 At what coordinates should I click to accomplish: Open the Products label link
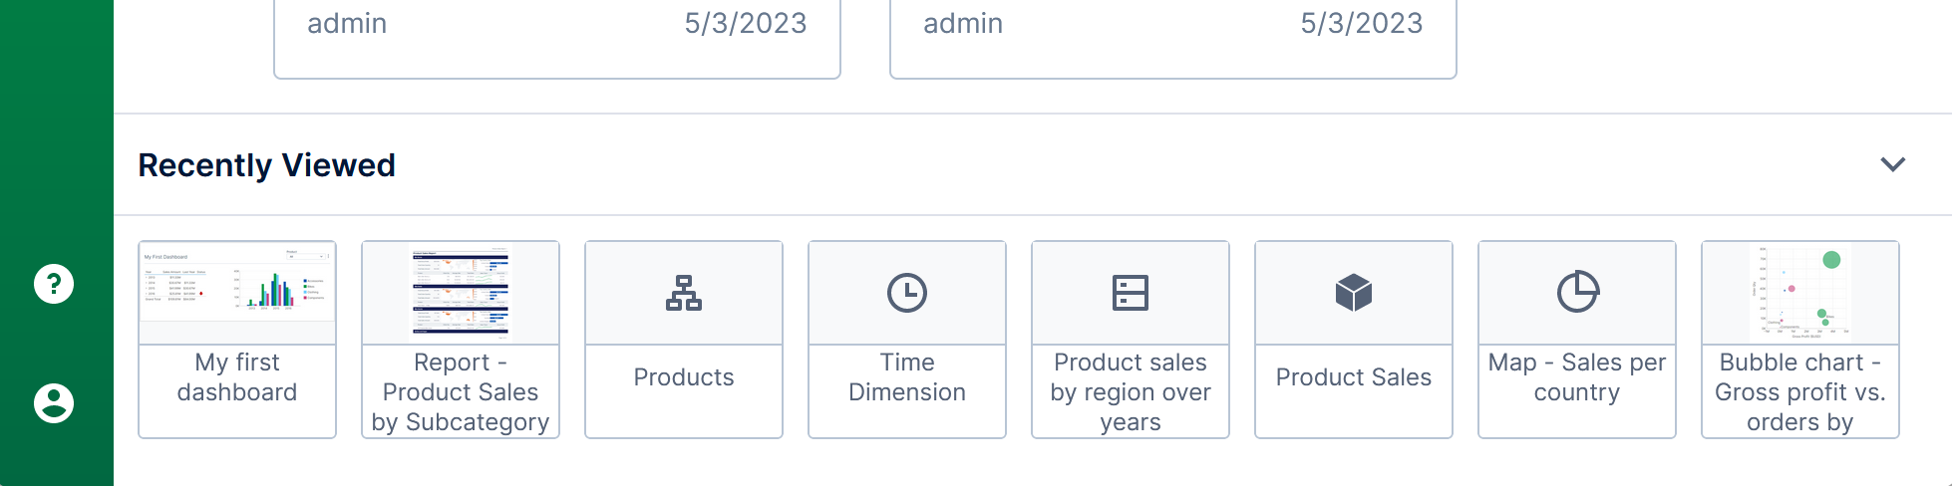[684, 377]
